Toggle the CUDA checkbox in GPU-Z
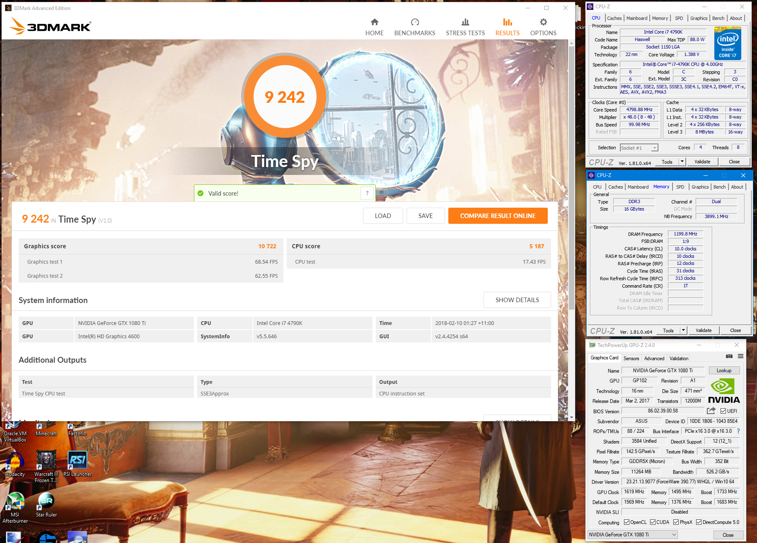This screenshot has height=543, width=757. coord(653,522)
